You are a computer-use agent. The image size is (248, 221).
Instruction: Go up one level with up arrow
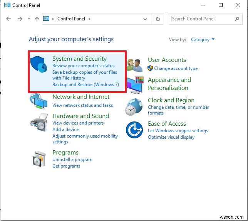click(37, 19)
